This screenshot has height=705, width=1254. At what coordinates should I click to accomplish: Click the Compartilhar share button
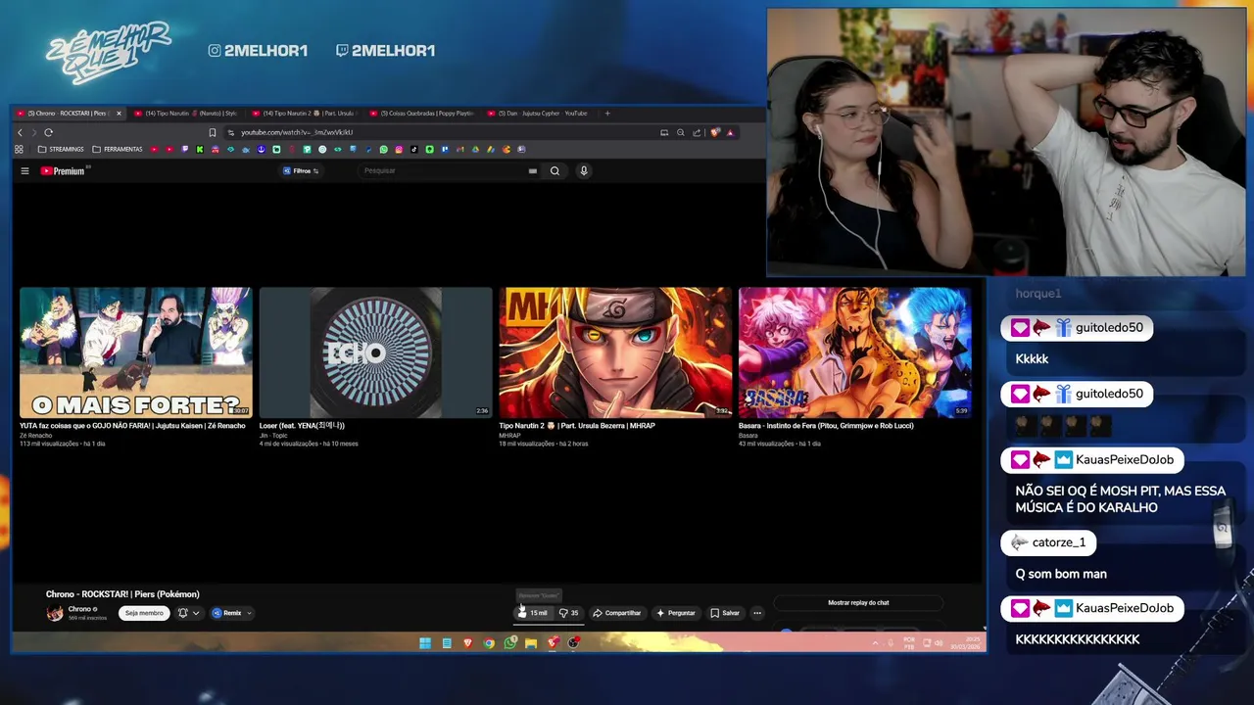pos(617,613)
